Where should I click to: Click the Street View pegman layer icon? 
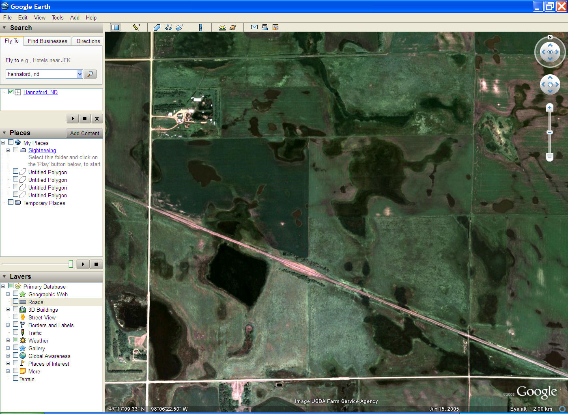(23, 317)
